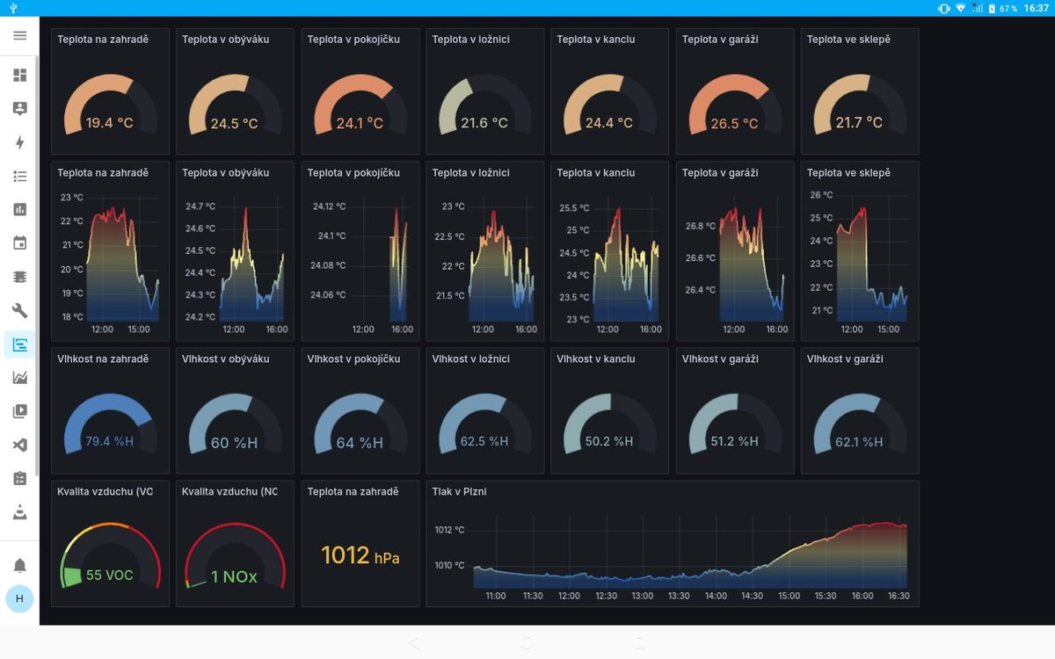This screenshot has height=659, width=1055.
Task: Open the Vlhkost v pokojíčku panel title
Action: [x=353, y=359]
